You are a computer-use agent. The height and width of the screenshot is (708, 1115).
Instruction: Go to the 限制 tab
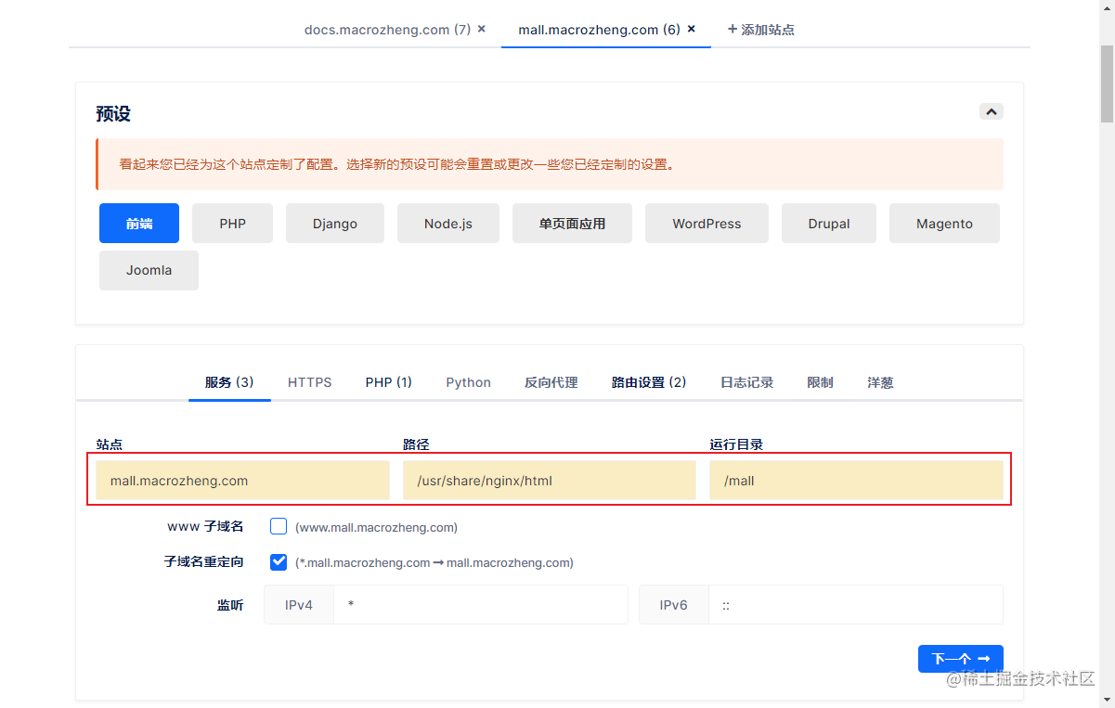820,382
